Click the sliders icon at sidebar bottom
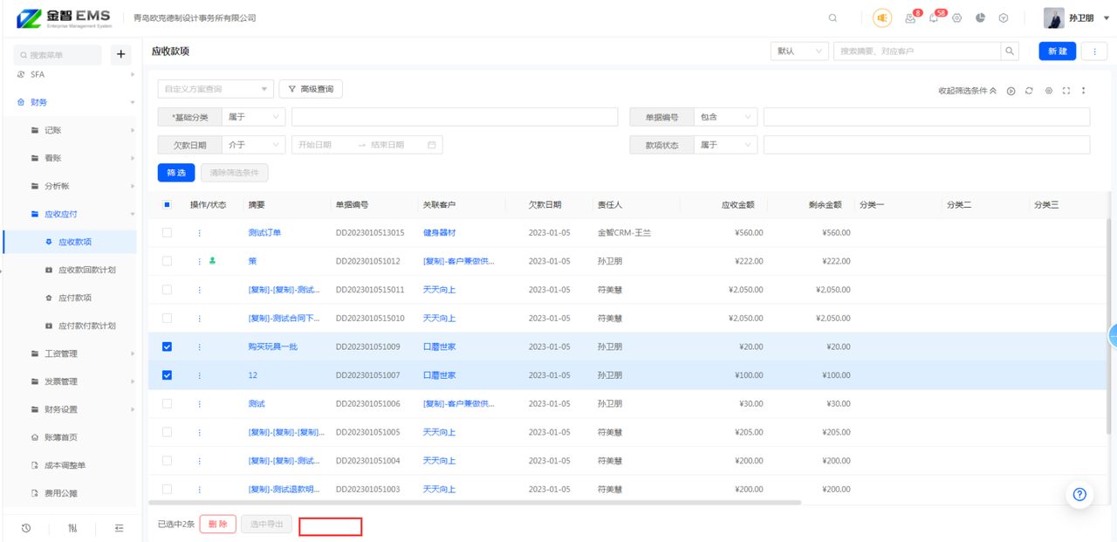 [x=72, y=528]
